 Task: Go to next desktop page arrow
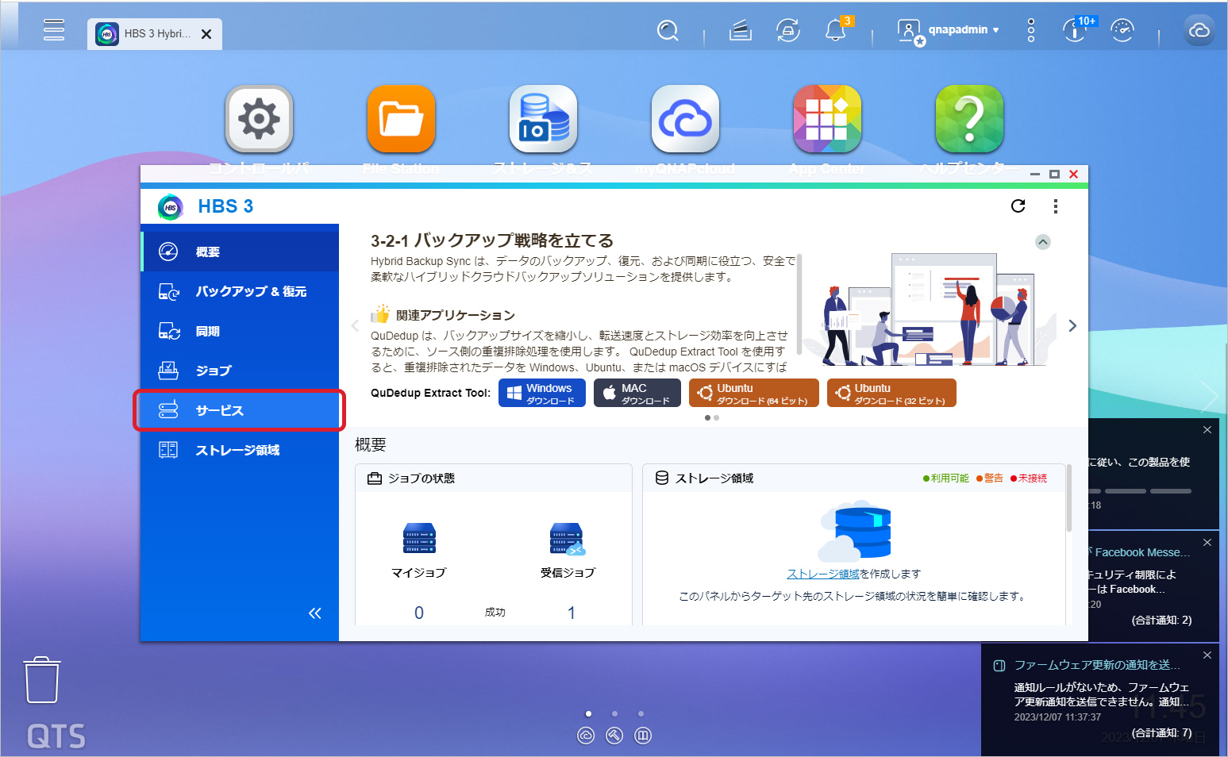coord(1210,395)
